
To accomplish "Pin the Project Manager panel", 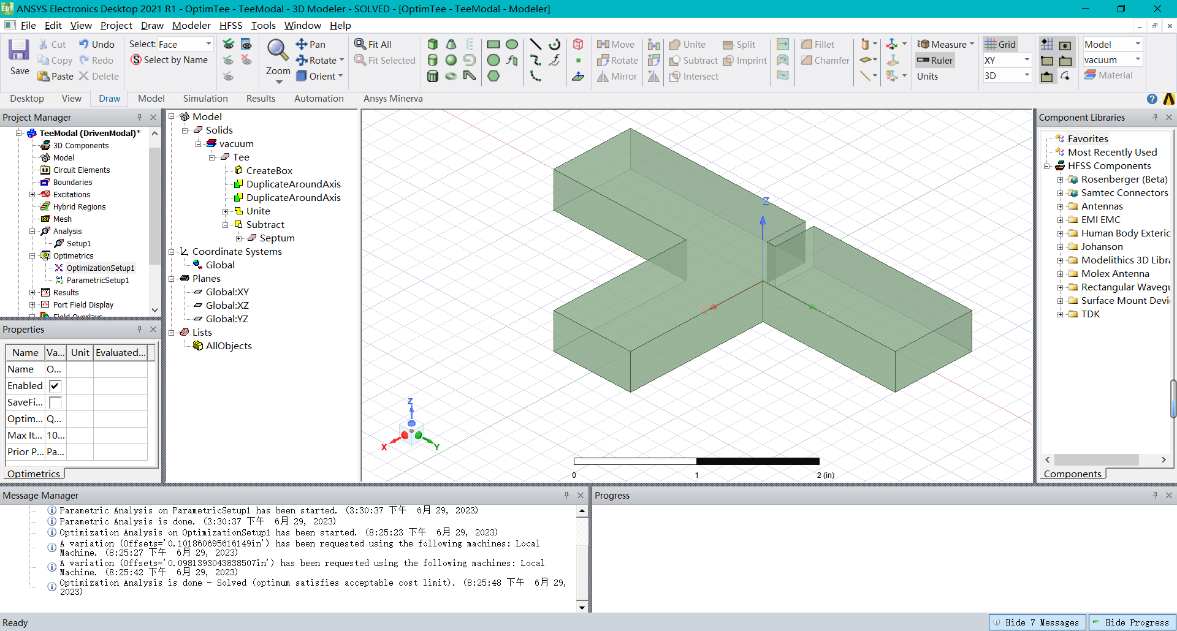I will (139, 117).
